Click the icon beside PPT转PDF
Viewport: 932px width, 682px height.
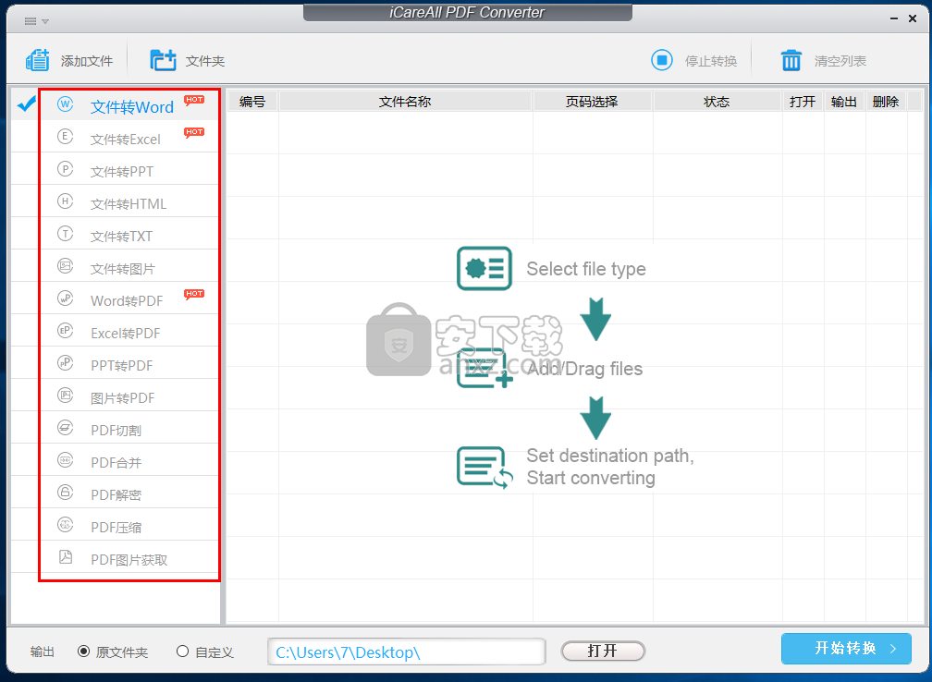[66, 362]
